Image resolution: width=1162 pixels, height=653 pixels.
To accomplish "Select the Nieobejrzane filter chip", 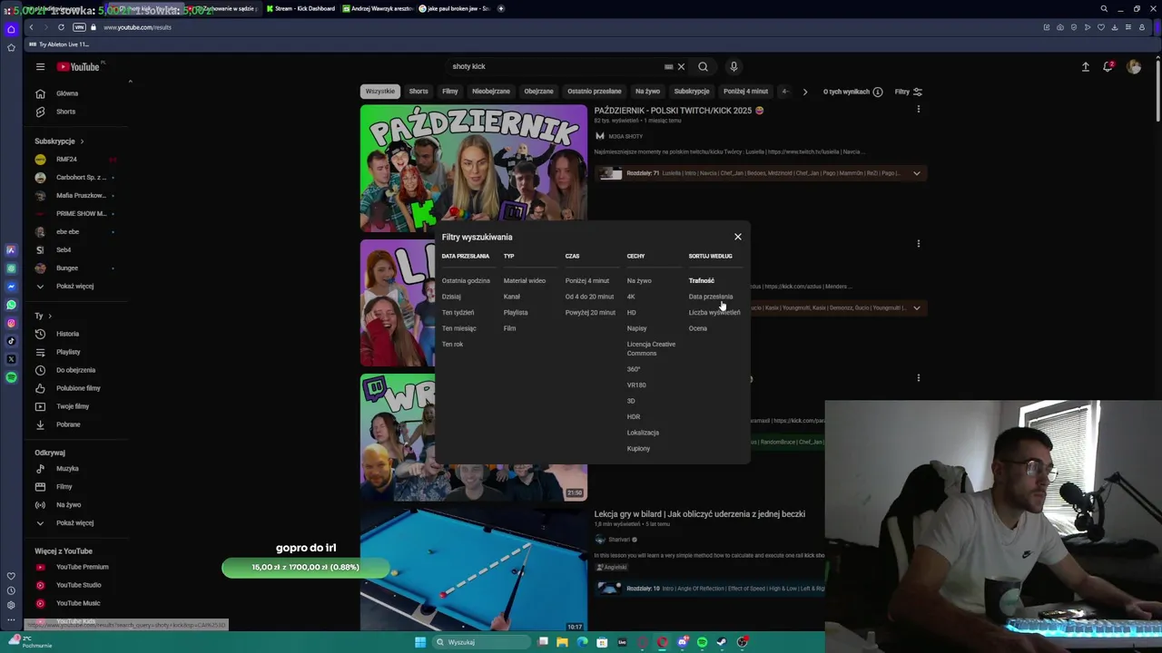I will pos(490,92).
